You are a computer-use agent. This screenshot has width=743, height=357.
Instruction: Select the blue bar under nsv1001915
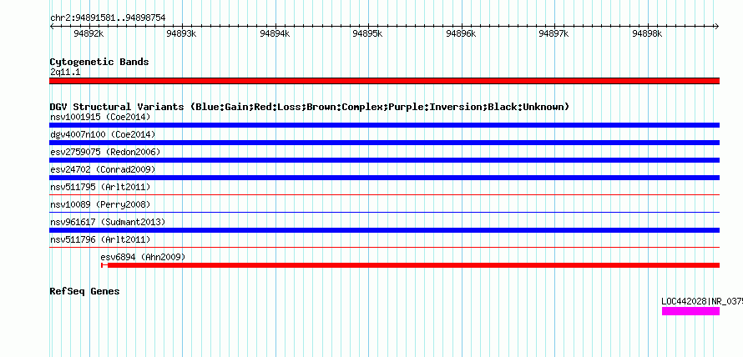[384, 125]
